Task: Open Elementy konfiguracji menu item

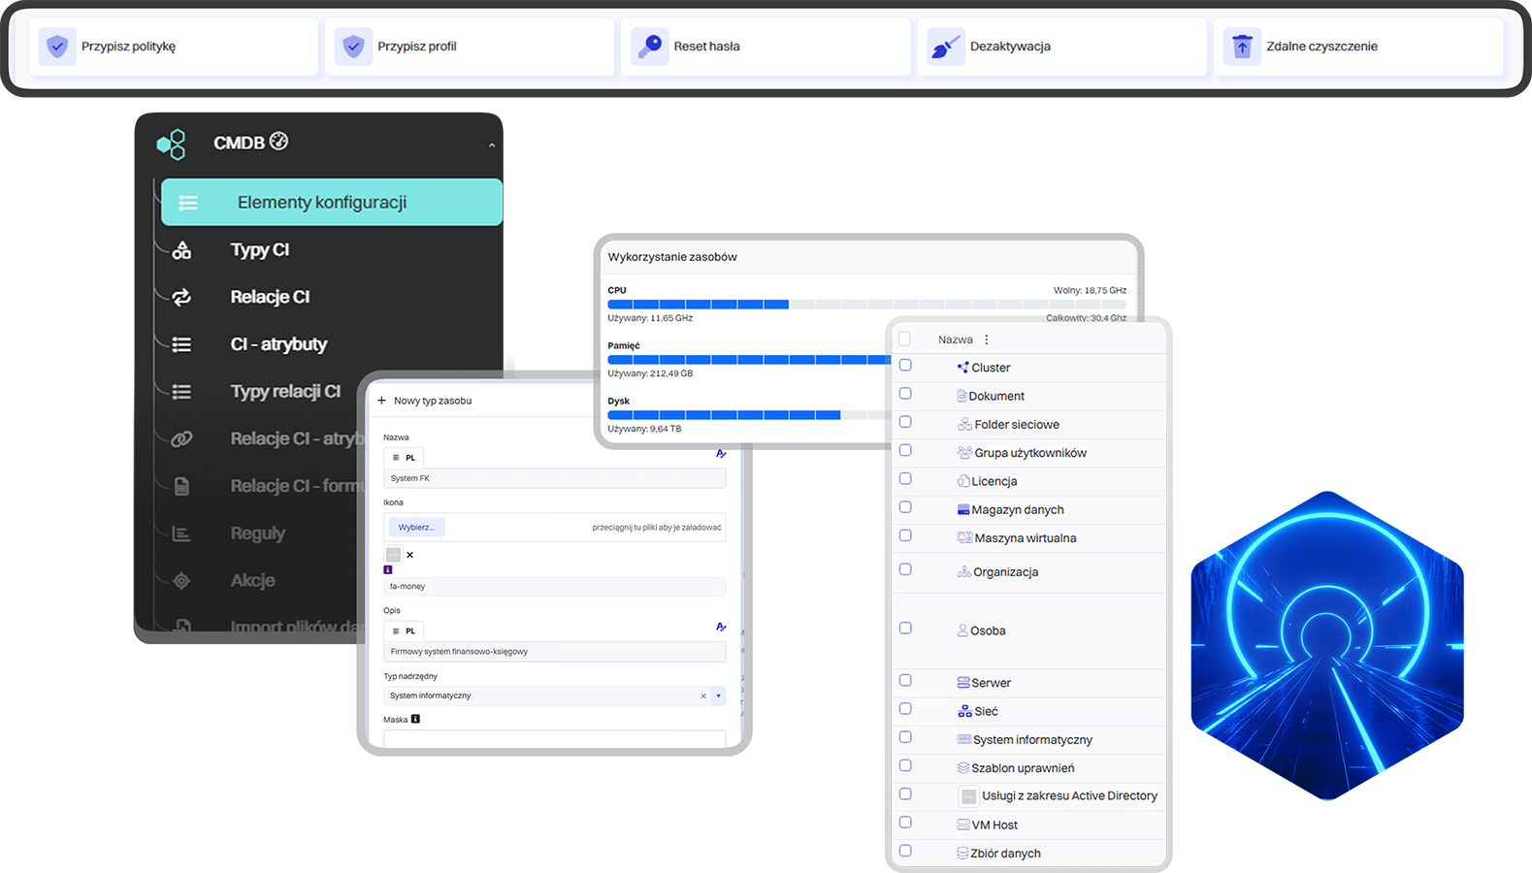Action: [332, 202]
